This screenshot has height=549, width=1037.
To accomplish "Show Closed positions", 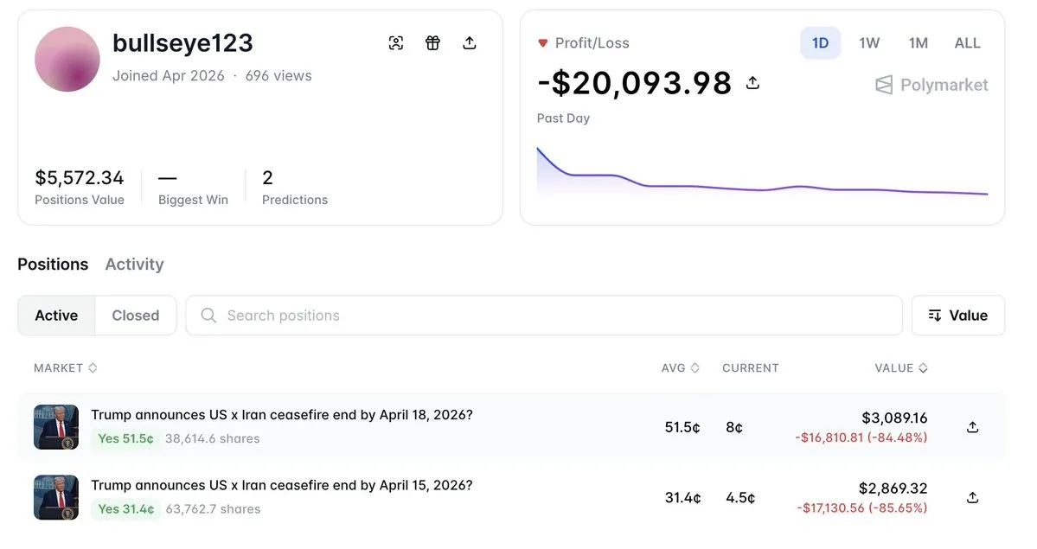I will tap(135, 316).
